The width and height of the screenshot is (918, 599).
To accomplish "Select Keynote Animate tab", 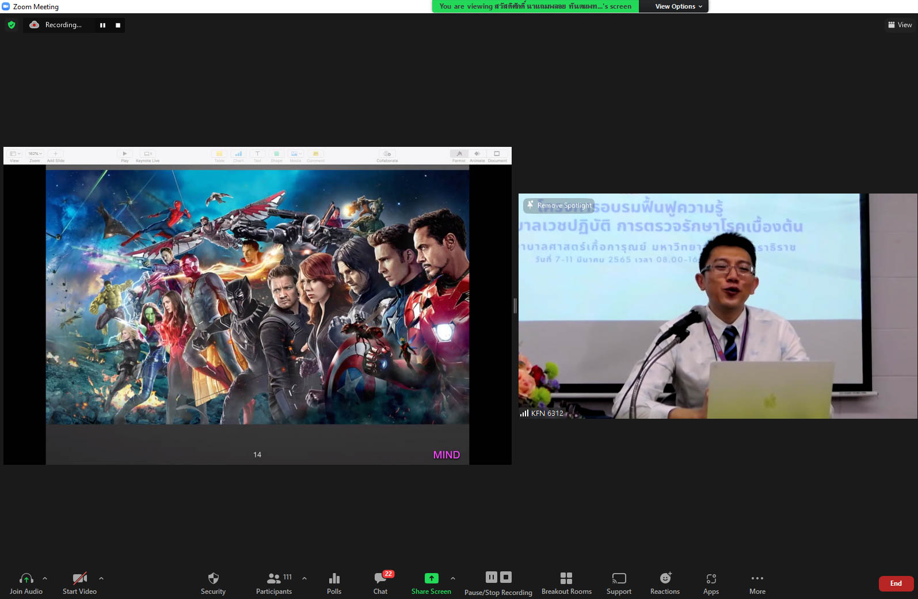I will point(477,154).
